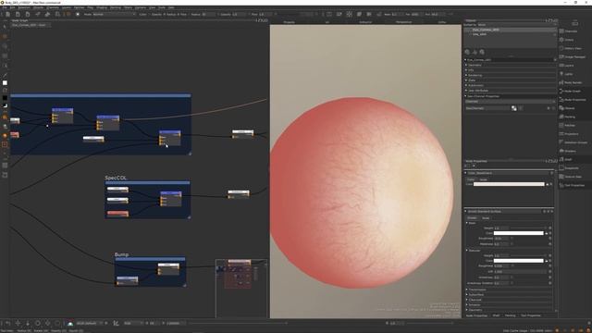This screenshot has height=333, width=592.
Task: Switch to the Shelf tab at bottom
Action: tap(496, 315)
